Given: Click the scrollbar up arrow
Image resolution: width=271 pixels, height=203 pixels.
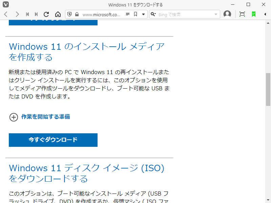Looking at the screenshot, I should (x=268, y=23).
